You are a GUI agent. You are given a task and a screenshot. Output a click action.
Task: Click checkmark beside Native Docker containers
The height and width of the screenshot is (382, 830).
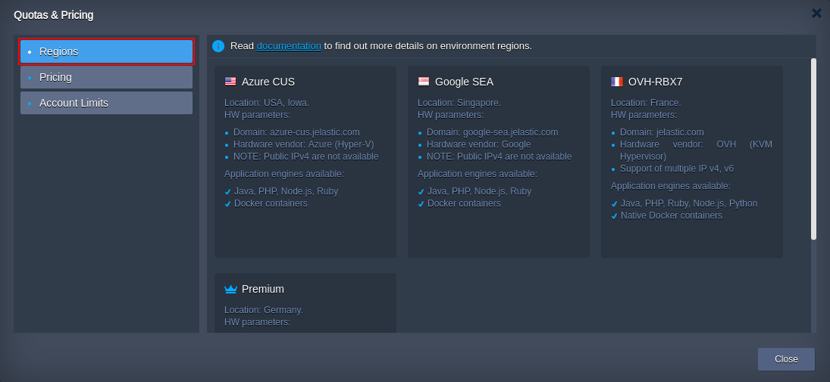pos(614,216)
